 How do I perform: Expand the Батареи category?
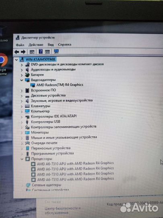[x=22, y=75]
